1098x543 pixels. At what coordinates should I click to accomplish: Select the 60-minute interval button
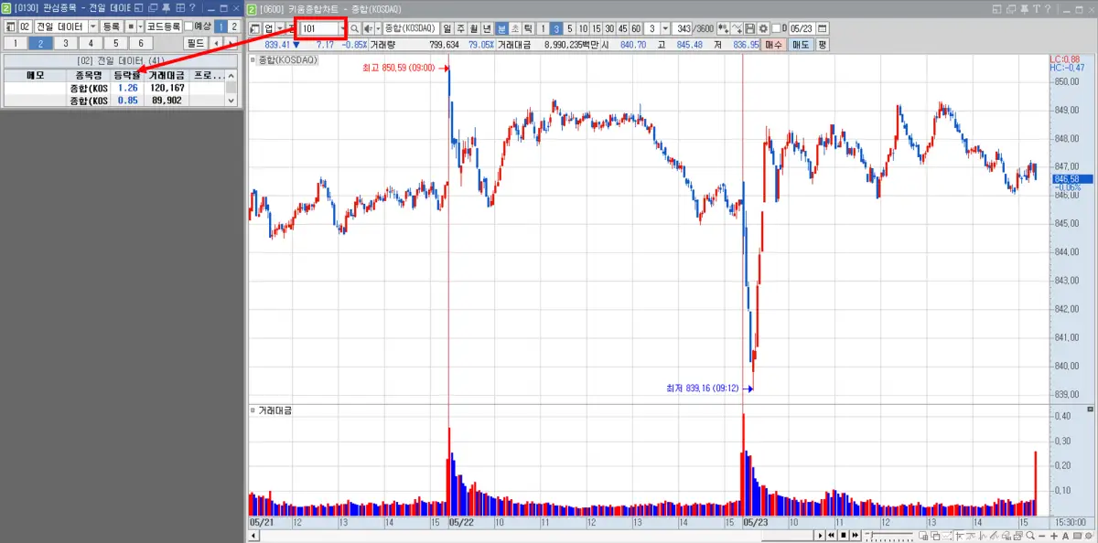(x=635, y=28)
